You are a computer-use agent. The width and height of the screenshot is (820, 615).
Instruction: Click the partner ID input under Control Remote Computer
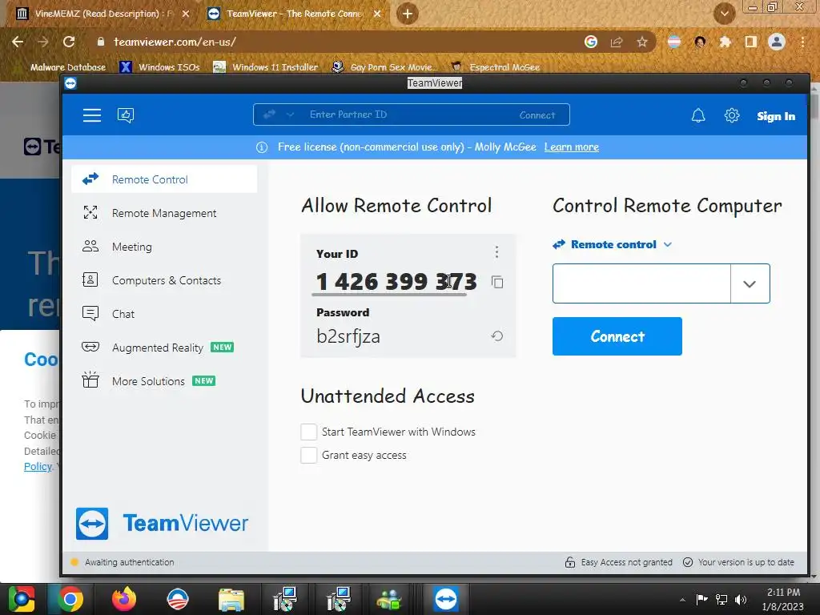641,283
